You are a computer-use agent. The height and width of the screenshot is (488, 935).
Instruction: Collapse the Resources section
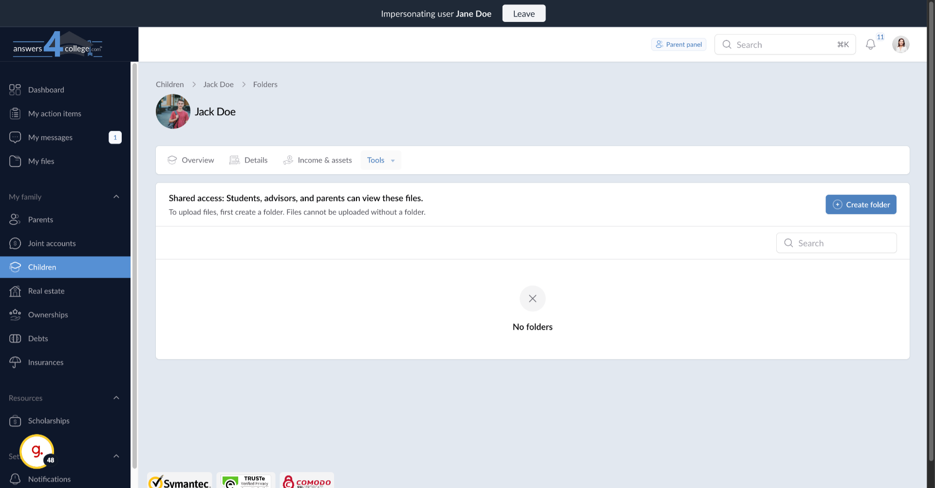pos(116,398)
